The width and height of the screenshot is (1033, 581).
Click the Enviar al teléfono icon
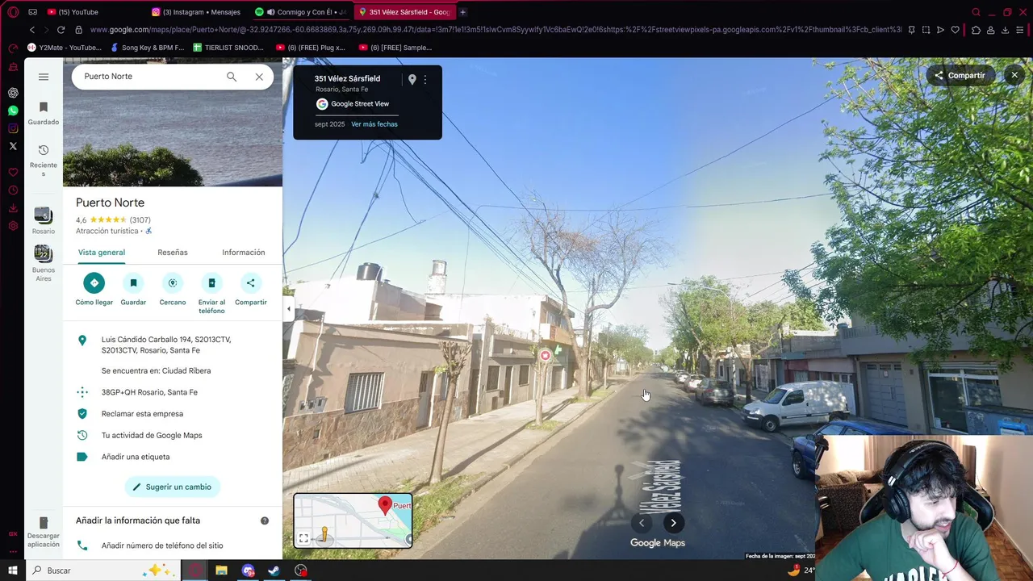(211, 283)
